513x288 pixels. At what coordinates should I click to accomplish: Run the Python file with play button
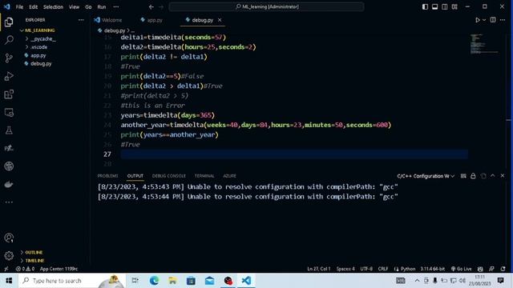point(478,20)
